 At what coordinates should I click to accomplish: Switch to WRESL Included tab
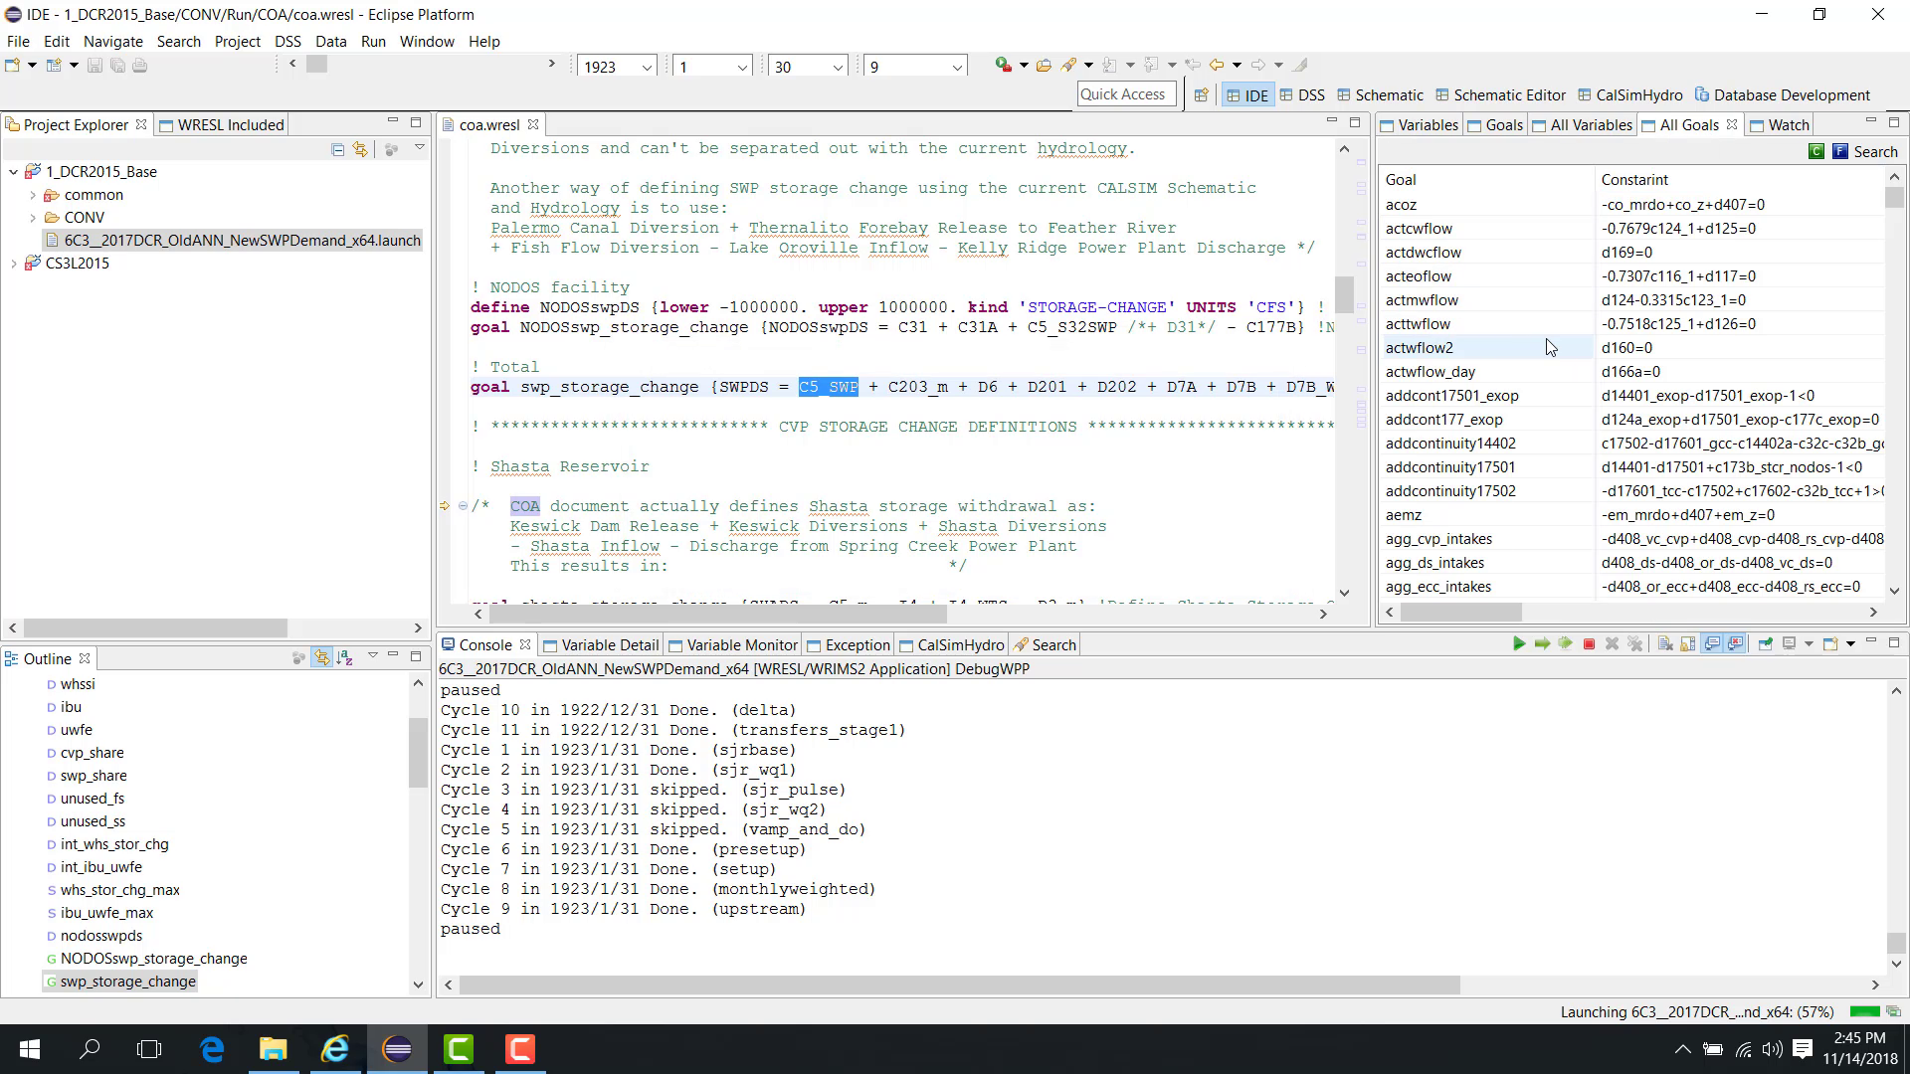pos(222,124)
